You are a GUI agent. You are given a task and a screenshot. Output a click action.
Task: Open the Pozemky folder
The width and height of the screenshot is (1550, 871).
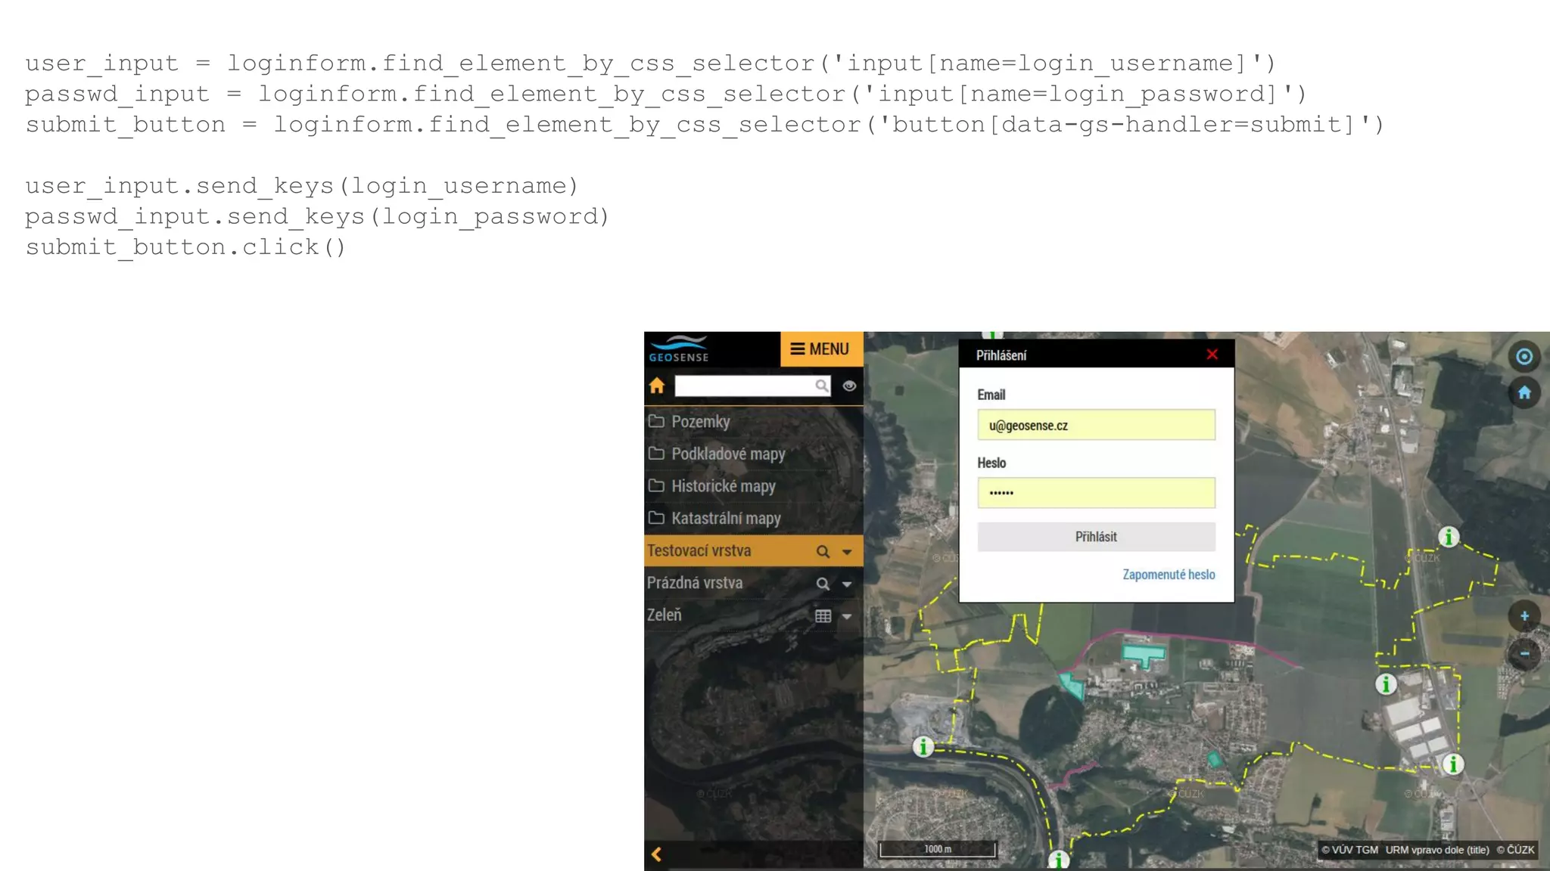tap(700, 422)
